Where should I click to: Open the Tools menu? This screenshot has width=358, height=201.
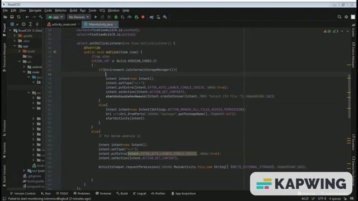pos(92,11)
